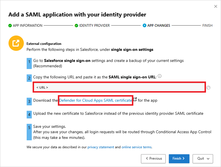Click the green checkmark beside APP INFORMATION
The height and width of the screenshot is (167, 221).
10,26
